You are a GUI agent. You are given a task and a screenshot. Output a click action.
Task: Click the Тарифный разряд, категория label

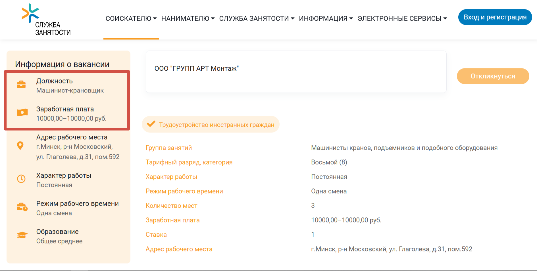point(189,162)
